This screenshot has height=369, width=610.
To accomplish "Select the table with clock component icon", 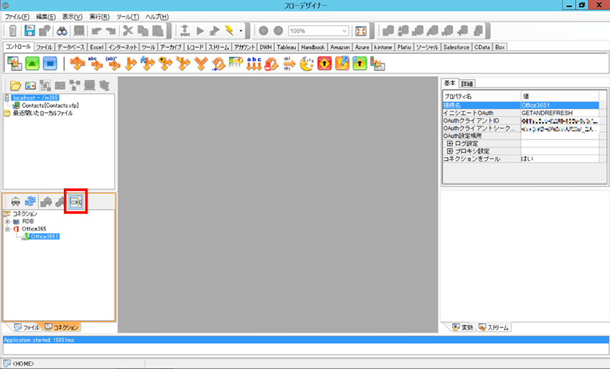I will pos(236,63).
